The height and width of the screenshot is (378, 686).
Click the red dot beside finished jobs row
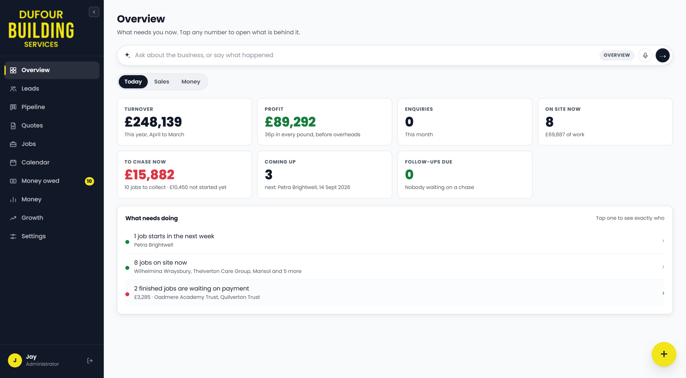coord(127,294)
